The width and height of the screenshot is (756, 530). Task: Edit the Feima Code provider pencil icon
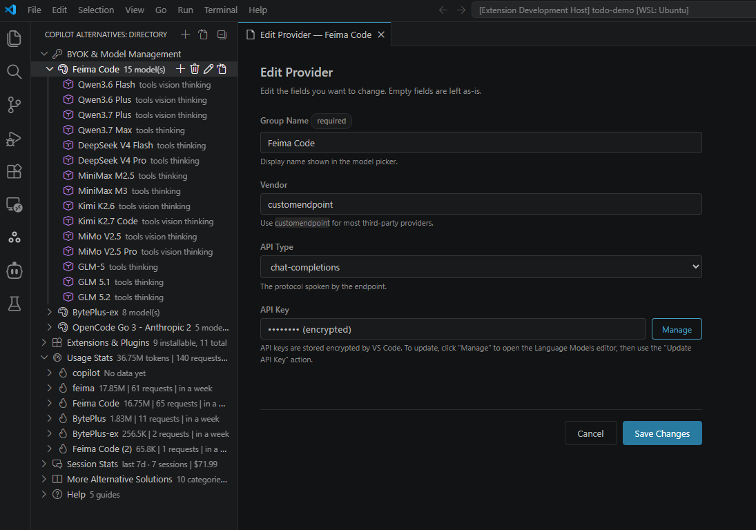pyautogui.click(x=209, y=69)
